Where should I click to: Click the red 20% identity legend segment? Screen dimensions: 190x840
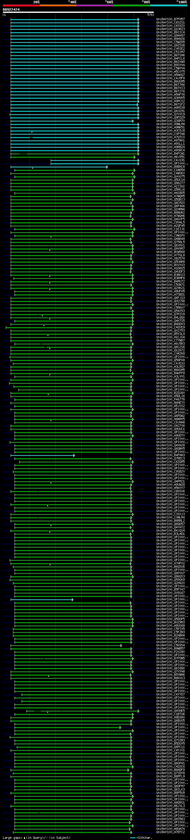tap(21, 5)
